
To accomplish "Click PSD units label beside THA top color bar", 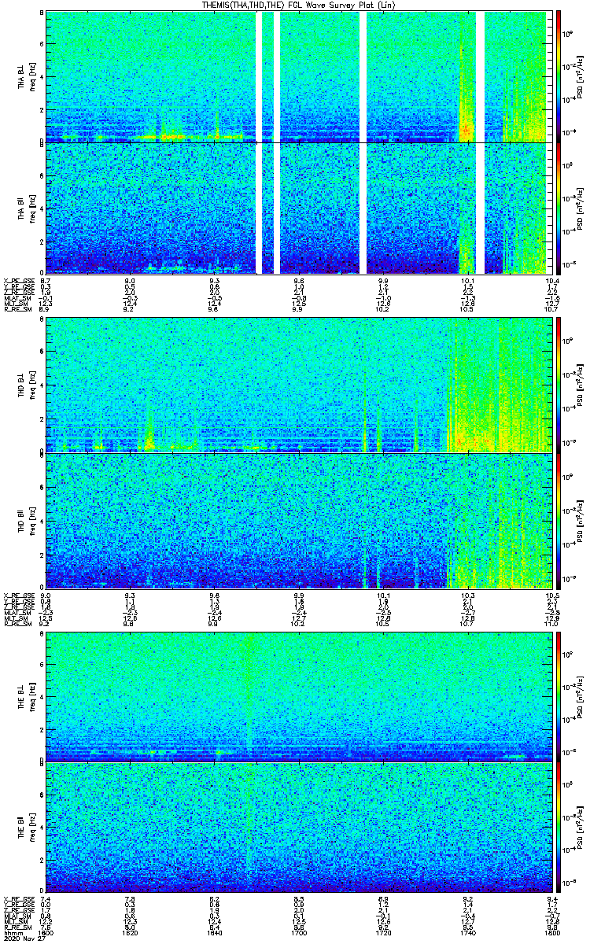I will tap(581, 76).
